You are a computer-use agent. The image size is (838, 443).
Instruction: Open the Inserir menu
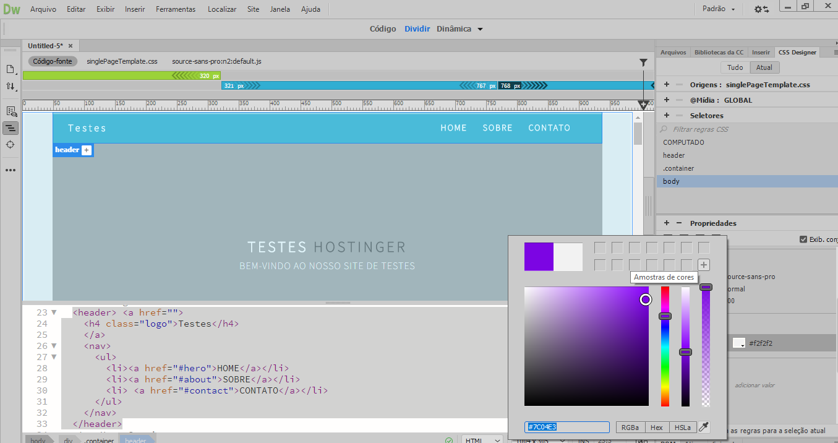134,9
